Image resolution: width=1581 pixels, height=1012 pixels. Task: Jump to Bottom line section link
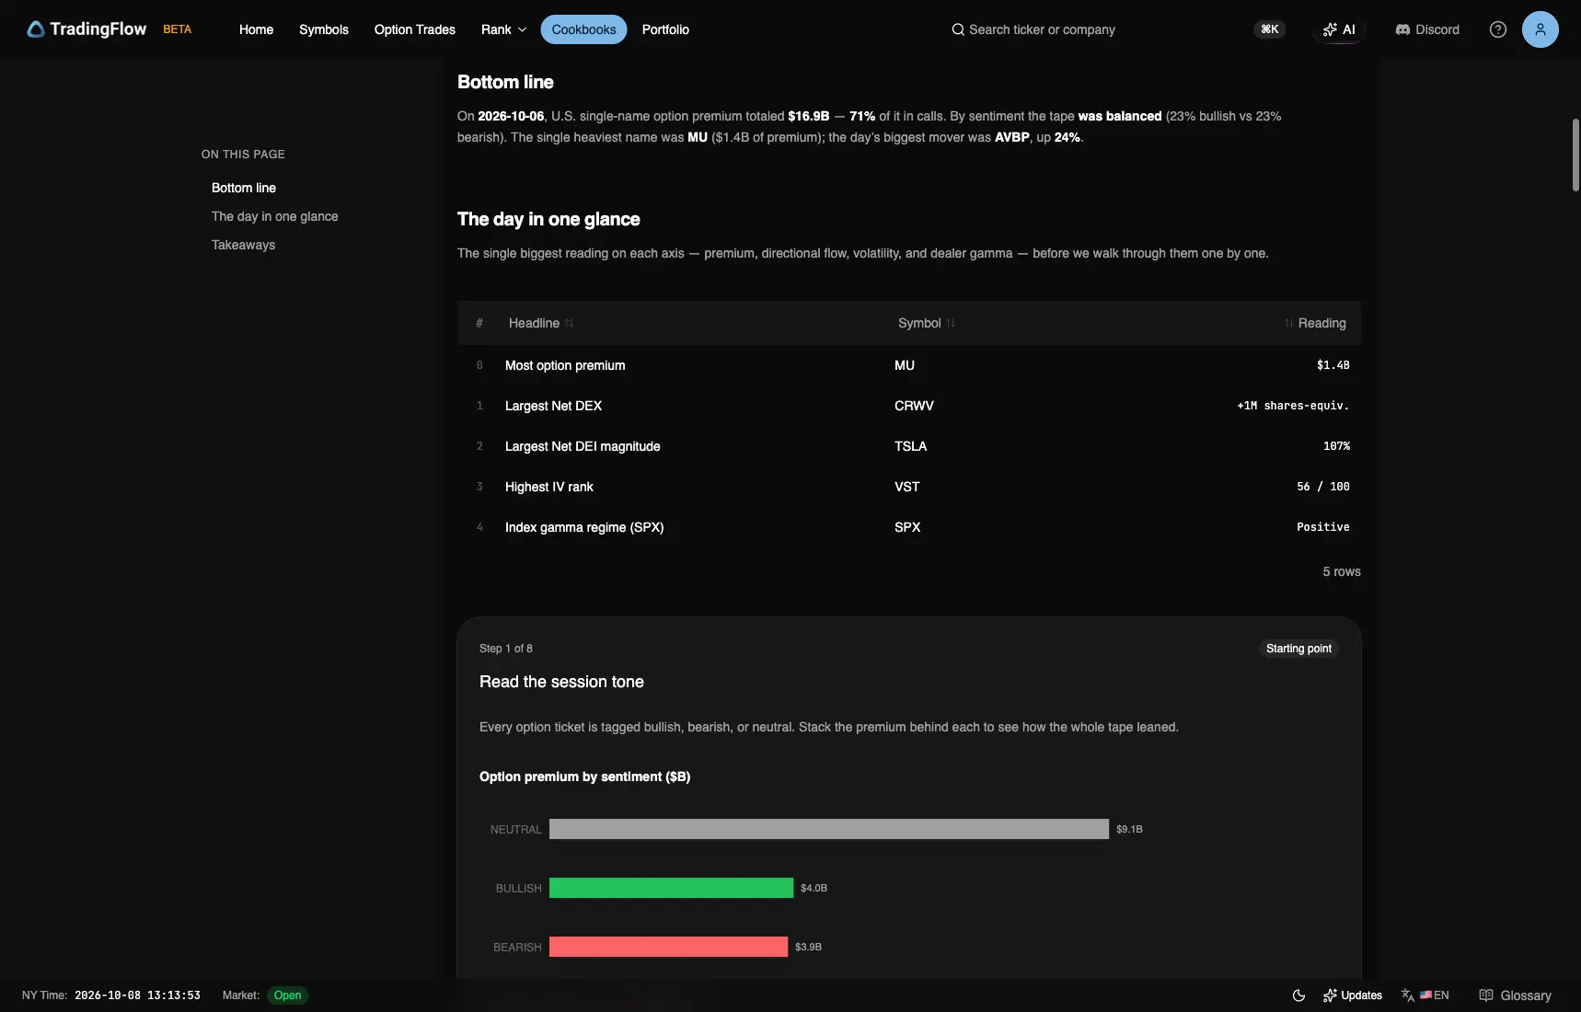244,188
